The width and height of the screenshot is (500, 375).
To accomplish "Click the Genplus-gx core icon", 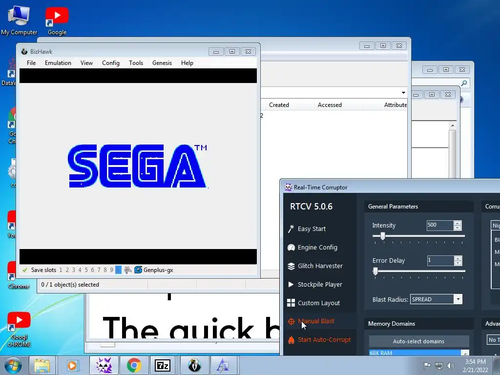I will (x=138, y=270).
